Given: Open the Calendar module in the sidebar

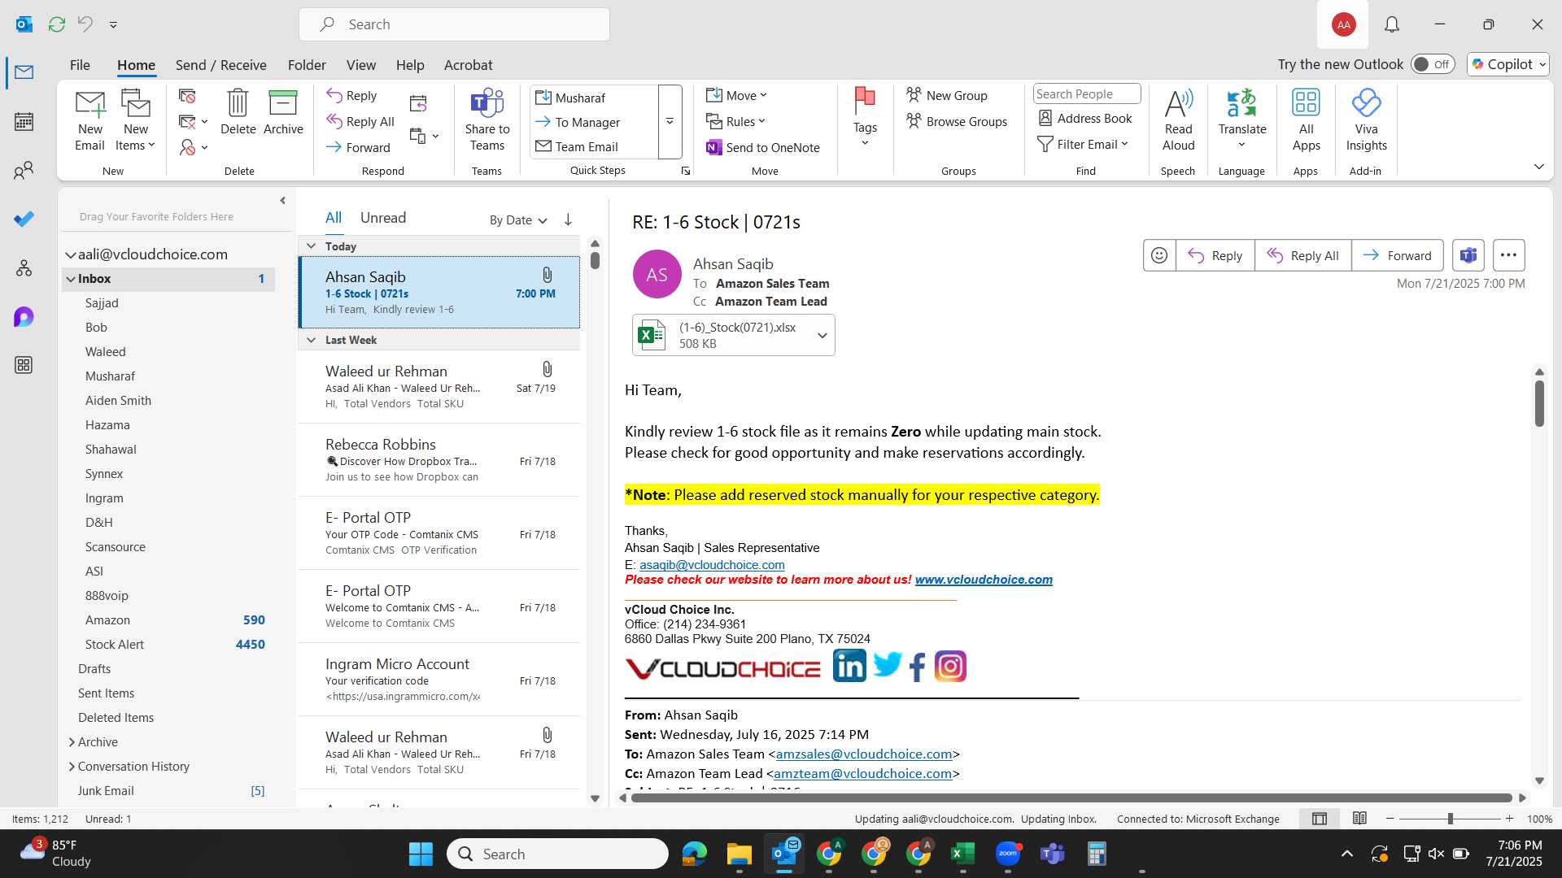Looking at the screenshot, I should point(24,122).
